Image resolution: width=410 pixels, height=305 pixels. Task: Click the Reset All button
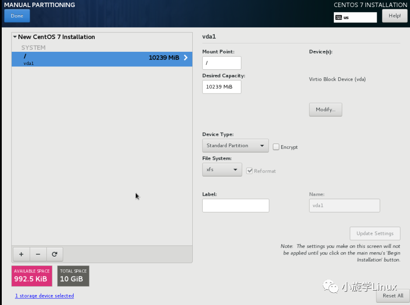(x=393, y=296)
